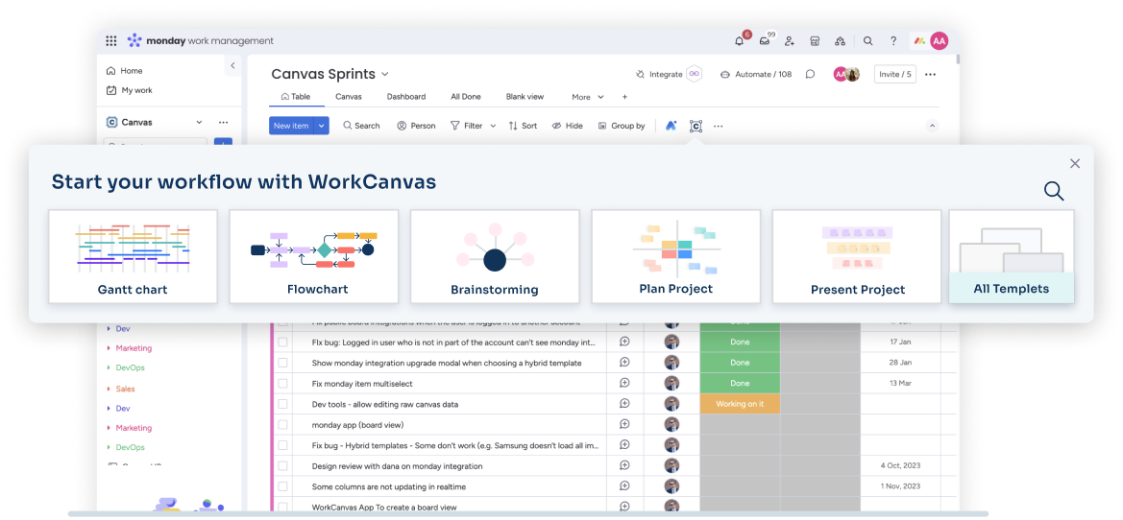Choose the Brainstorming template card
This screenshot has width=1123, height=520.
(494, 257)
